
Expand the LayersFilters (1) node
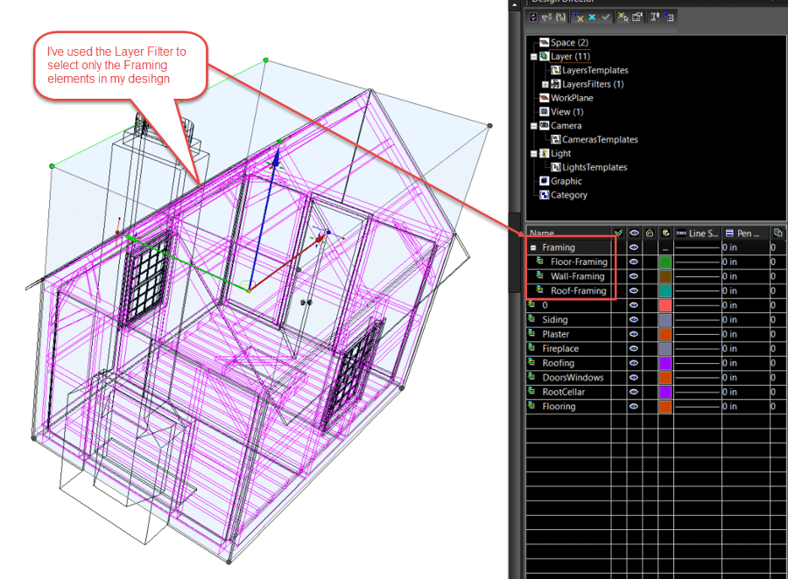click(545, 84)
